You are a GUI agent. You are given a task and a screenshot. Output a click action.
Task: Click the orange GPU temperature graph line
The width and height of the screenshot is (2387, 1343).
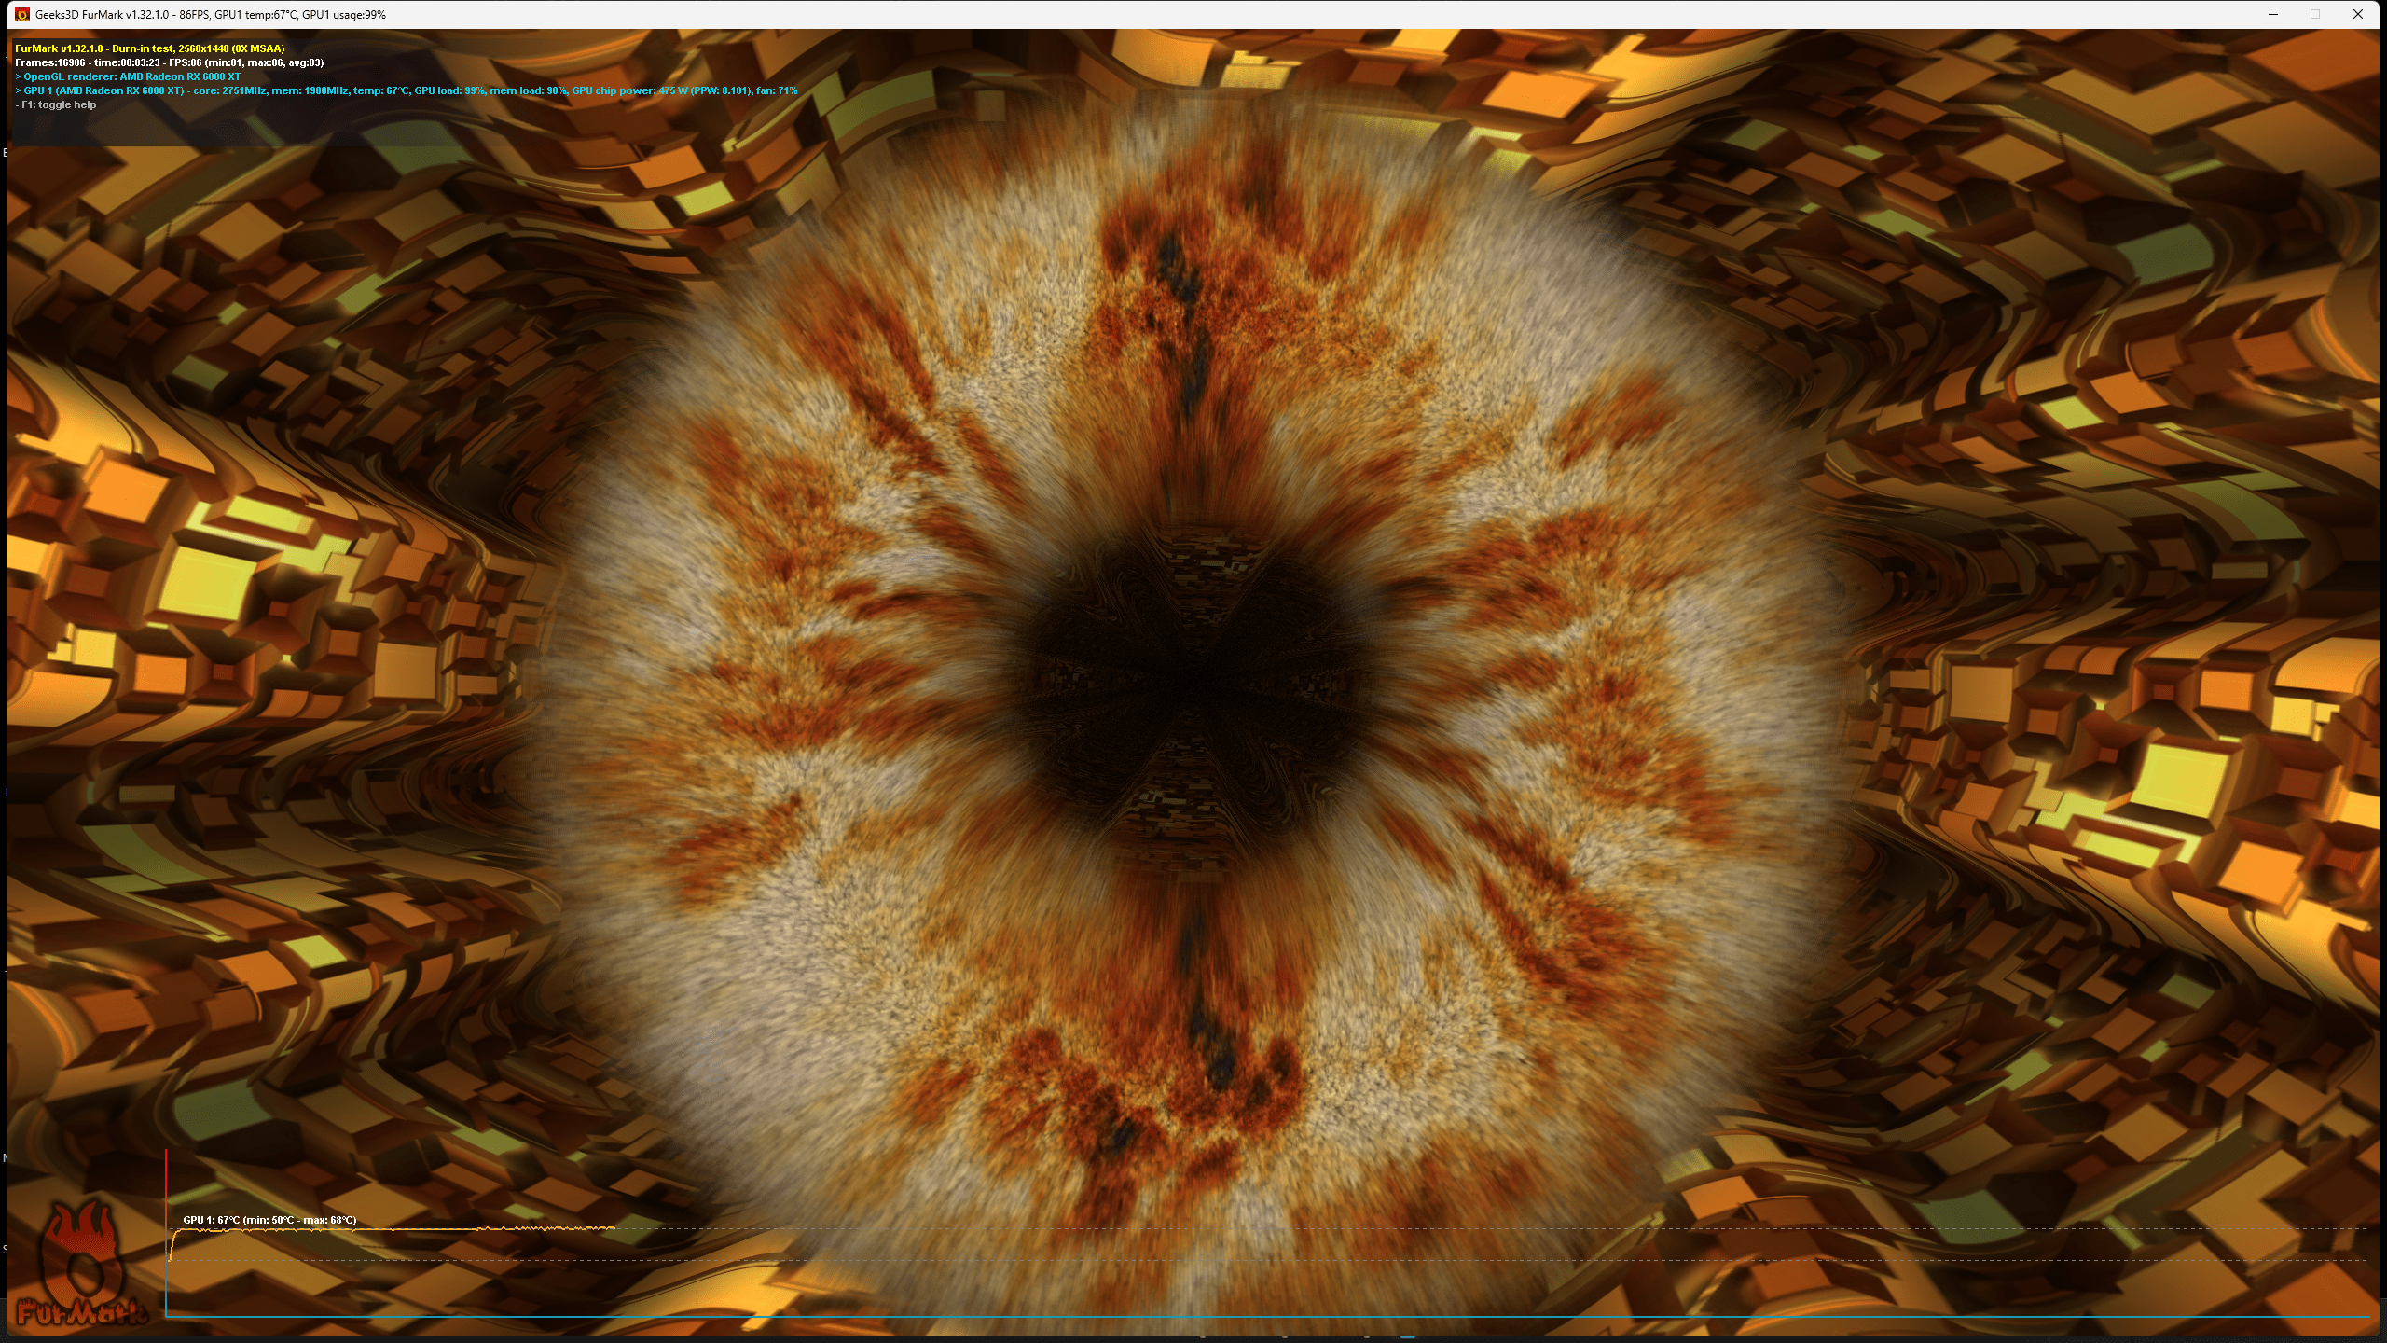coord(392,1230)
